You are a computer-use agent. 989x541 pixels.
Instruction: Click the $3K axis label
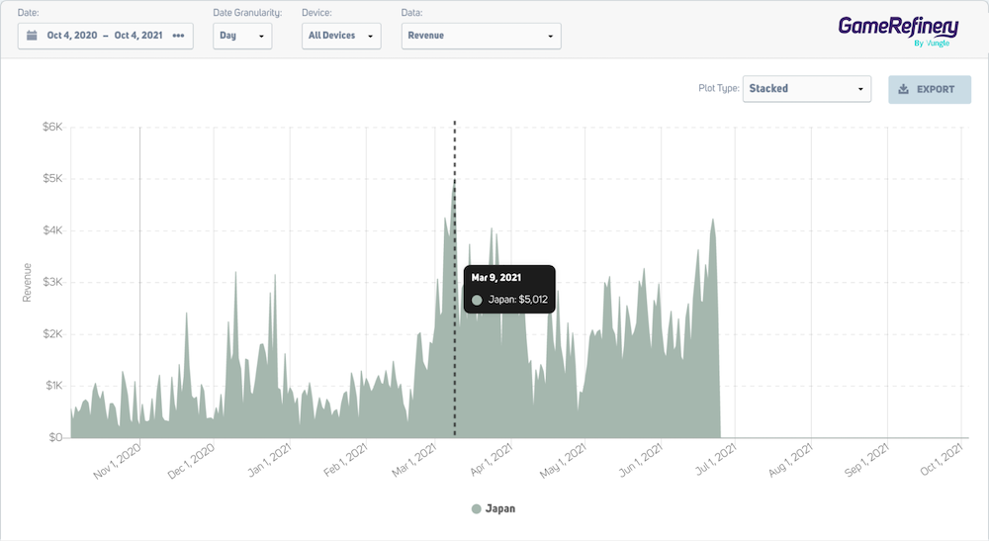tap(52, 282)
